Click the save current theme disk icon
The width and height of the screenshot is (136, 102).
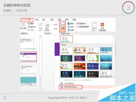point(62,87)
